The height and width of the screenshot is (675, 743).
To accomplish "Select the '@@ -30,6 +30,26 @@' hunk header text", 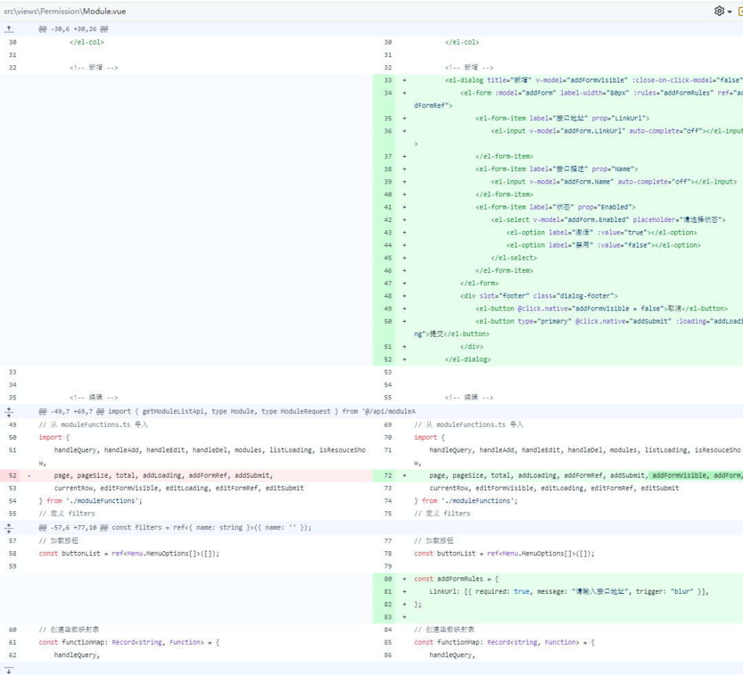I will click(x=74, y=29).
